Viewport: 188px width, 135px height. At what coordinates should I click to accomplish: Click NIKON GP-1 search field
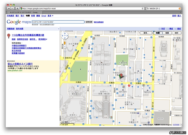[164, 8]
